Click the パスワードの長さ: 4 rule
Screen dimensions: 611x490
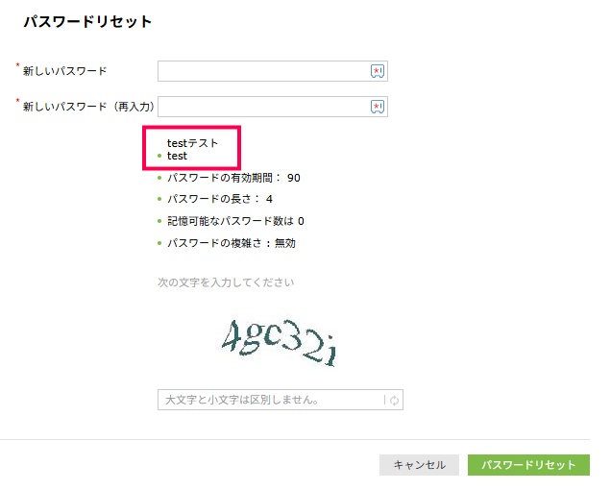(220, 199)
